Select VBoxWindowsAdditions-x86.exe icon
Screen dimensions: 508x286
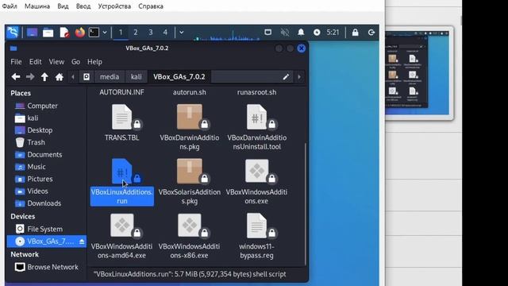point(190,226)
